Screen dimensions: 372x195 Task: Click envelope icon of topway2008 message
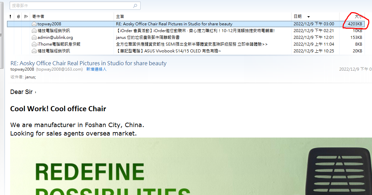pos(34,24)
